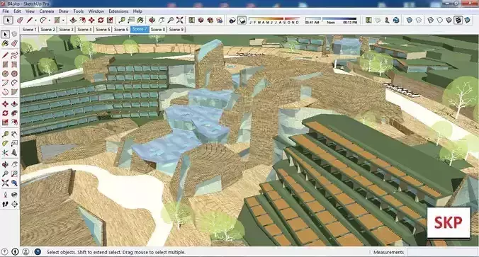Activate the Walk footprints tool
This screenshot has height=257, width=479.
point(5,204)
